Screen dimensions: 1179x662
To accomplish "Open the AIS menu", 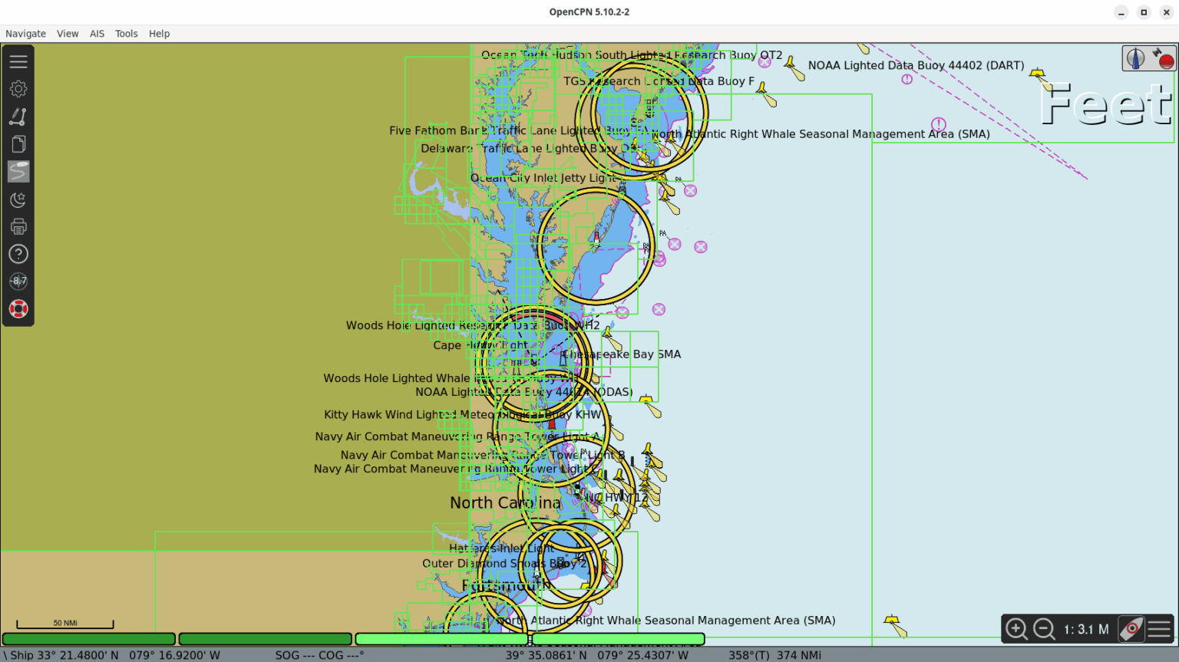I will pos(97,34).
